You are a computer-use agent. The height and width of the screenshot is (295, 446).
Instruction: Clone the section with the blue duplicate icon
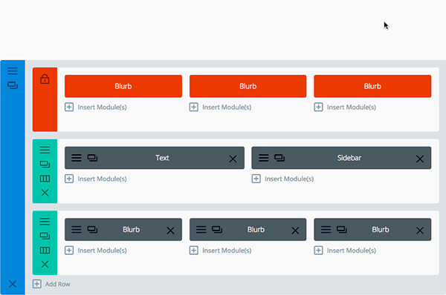[x=13, y=85]
